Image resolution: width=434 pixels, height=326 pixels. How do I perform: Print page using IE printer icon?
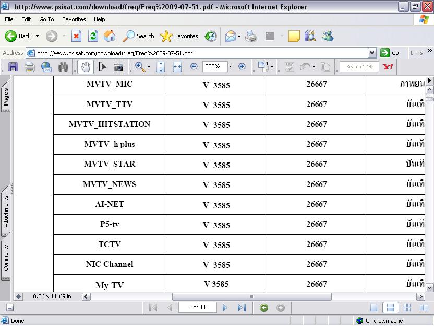251,36
